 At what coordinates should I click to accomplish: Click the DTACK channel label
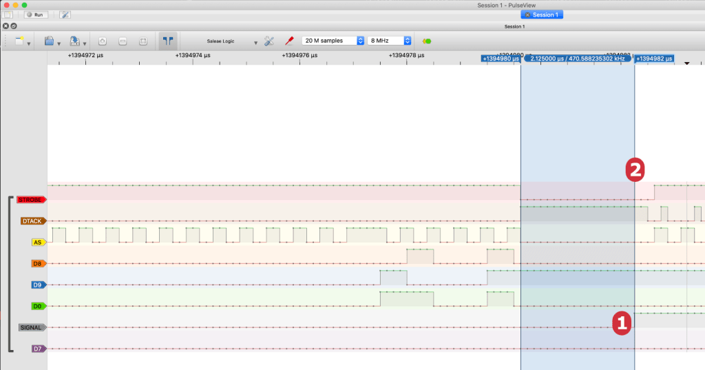33,221
